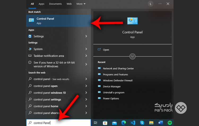The image size is (199, 126).
Task: Click the search input field with control Panel
Action: (59, 123)
